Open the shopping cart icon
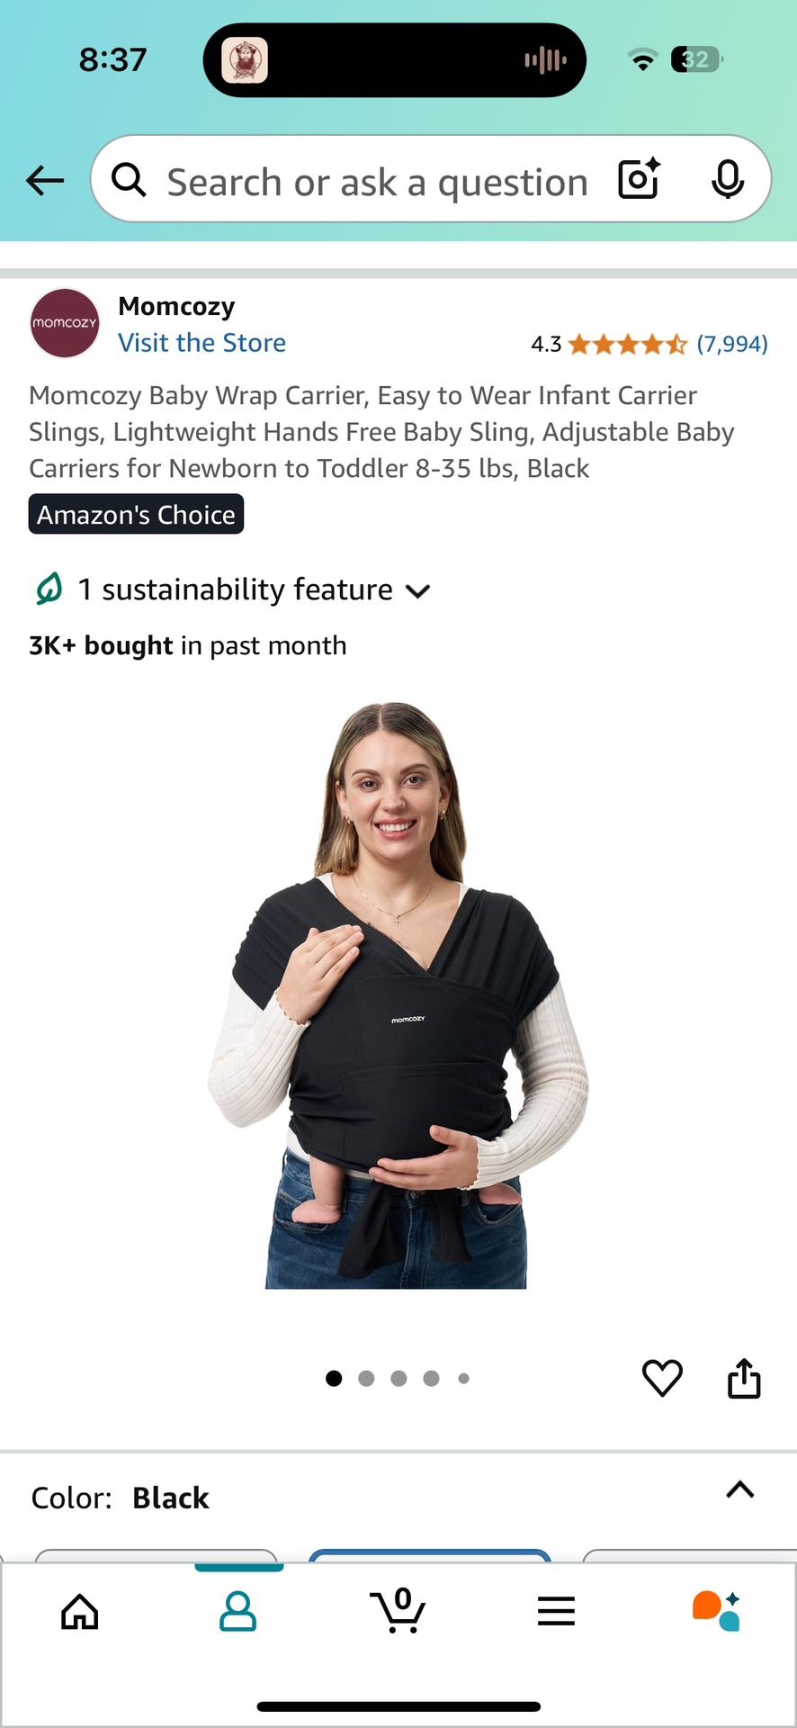The height and width of the screenshot is (1728, 797). point(398,1610)
